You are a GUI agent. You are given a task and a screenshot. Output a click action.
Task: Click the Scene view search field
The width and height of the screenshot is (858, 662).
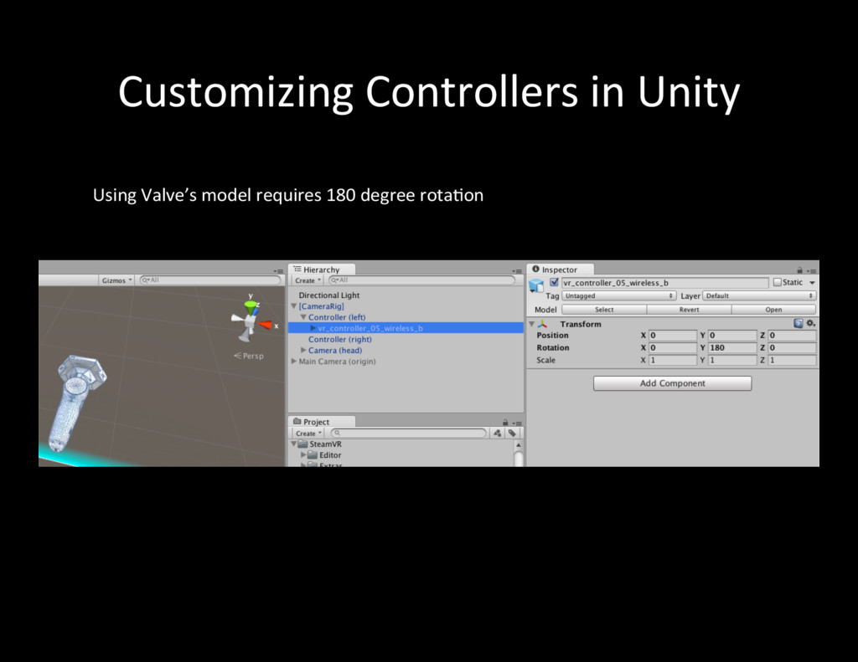(210, 280)
